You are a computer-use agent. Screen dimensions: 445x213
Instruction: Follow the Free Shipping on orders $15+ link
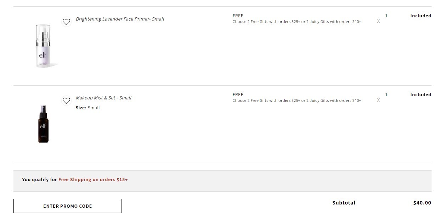(93, 179)
